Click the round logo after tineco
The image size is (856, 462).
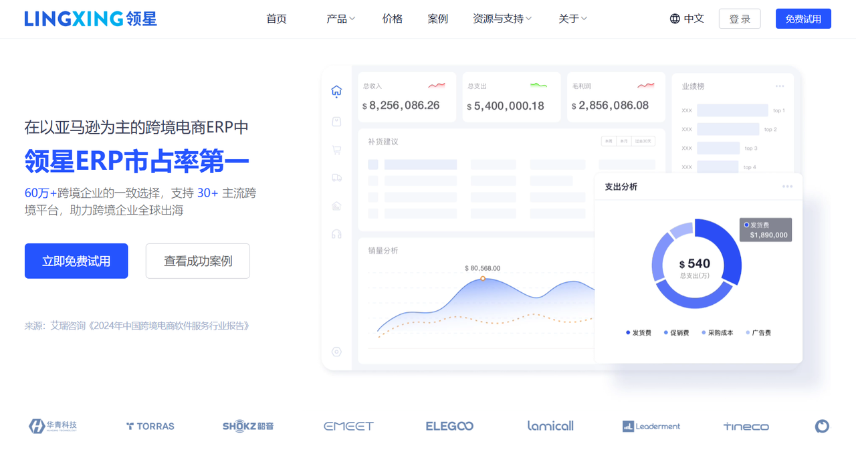[x=822, y=426]
